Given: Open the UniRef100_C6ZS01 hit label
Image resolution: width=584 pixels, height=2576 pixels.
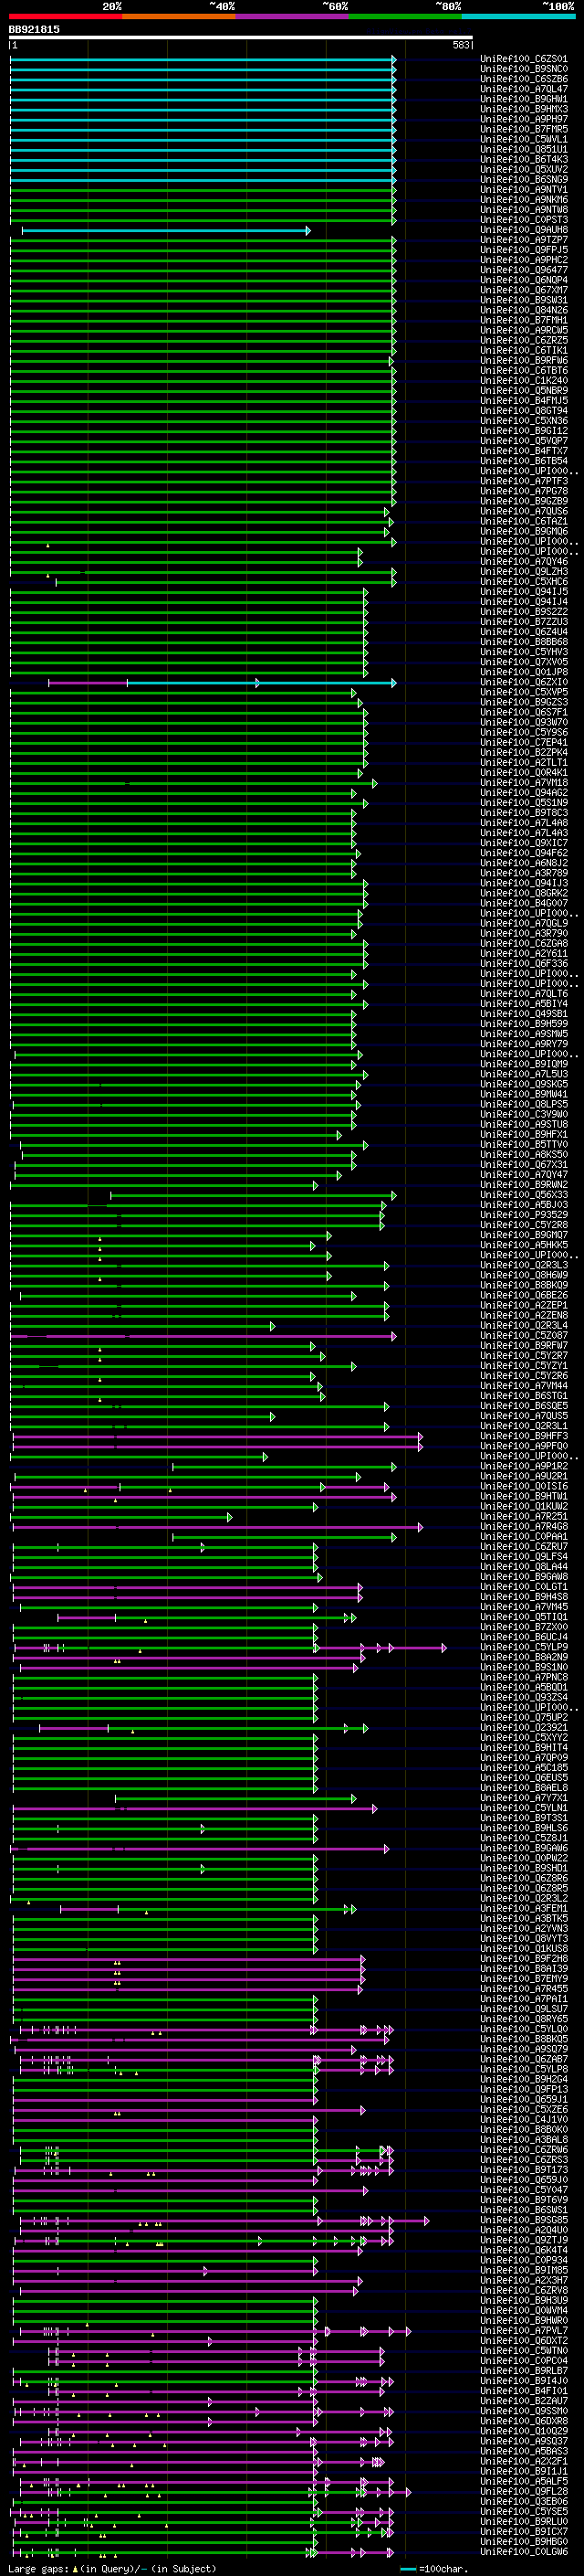Looking at the screenshot, I should click(524, 59).
